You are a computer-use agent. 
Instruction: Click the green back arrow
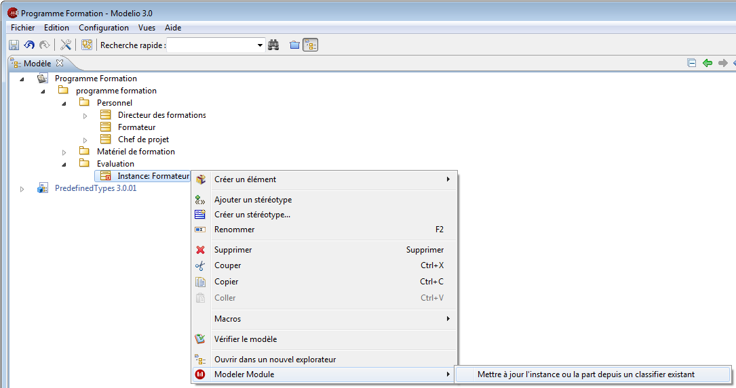click(708, 63)
